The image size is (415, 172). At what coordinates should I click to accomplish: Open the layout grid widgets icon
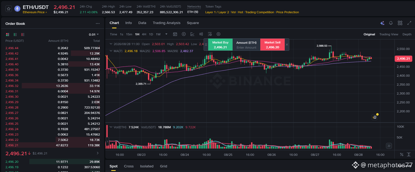pyautogui.click(x=400, y=23)
